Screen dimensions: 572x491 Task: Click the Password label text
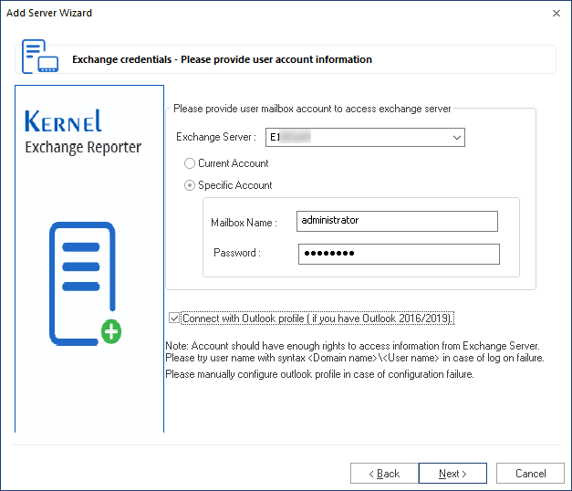pos(237,253)
